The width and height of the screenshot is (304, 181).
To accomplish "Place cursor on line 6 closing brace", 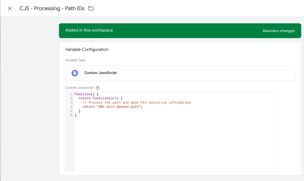I will (x=75, y=115).
